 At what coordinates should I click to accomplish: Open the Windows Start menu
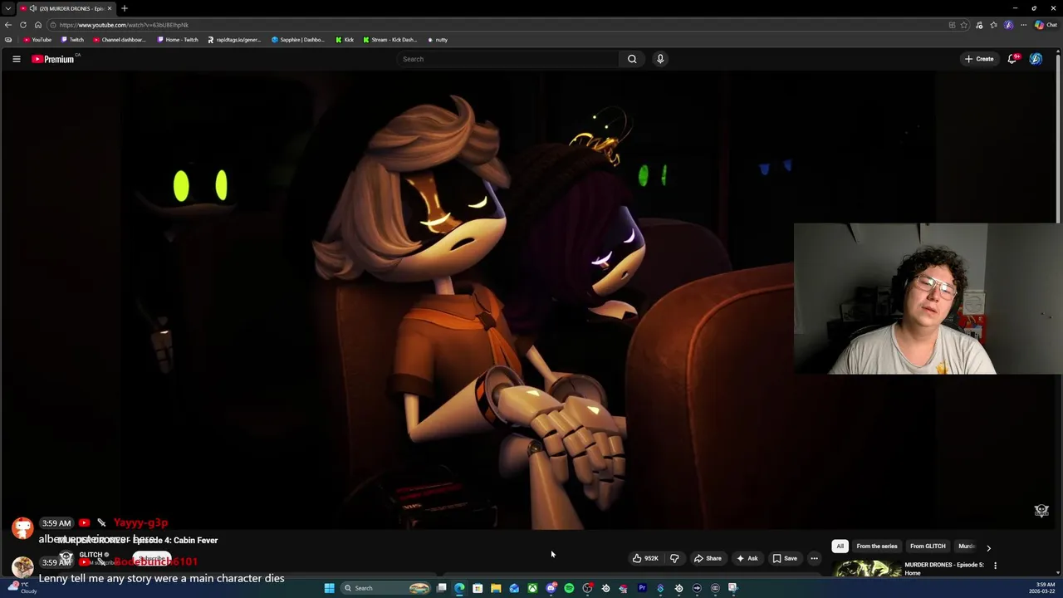click(x=330, y=588)
